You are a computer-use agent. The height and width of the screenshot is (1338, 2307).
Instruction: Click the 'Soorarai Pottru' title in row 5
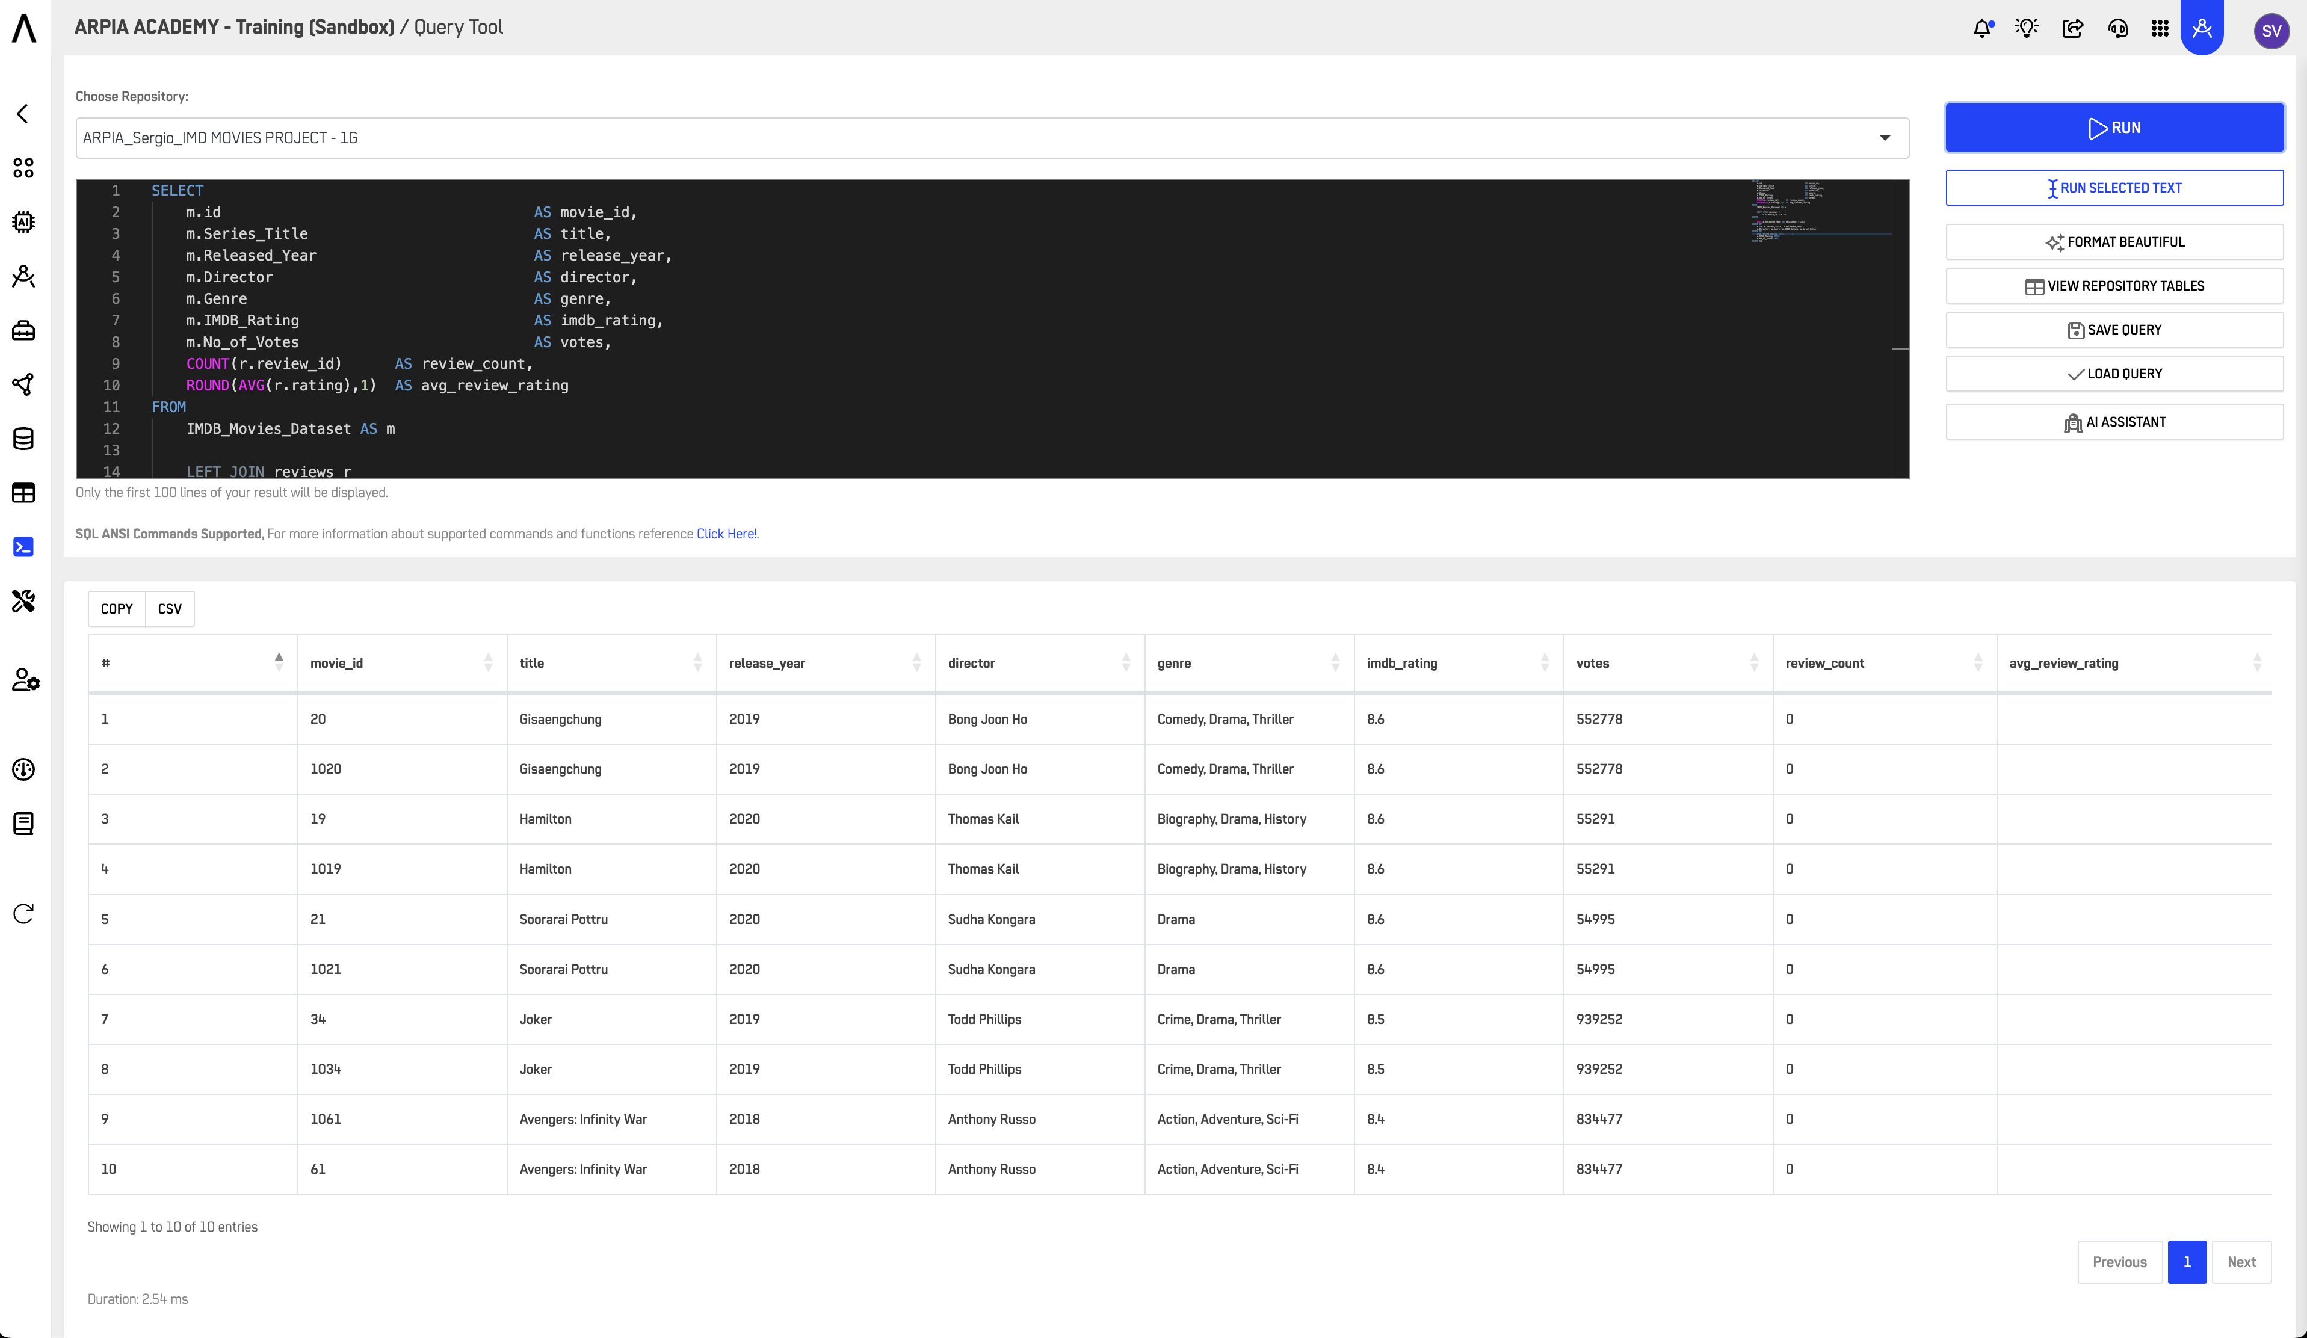pos(563,919)
